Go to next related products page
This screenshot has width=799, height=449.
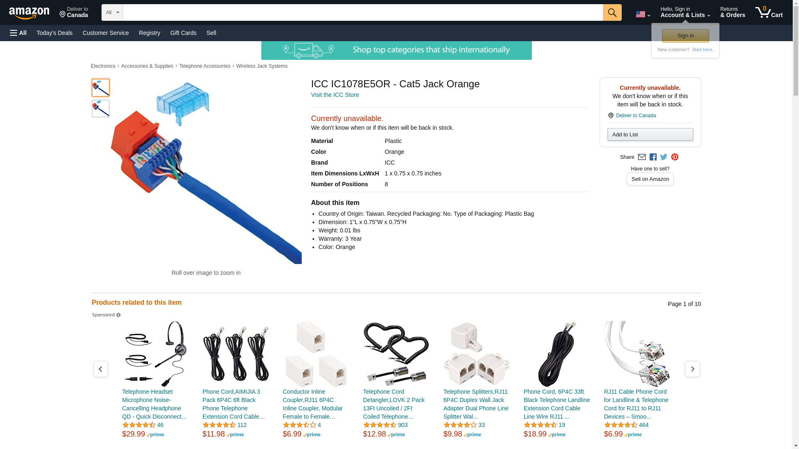(692, 369)
